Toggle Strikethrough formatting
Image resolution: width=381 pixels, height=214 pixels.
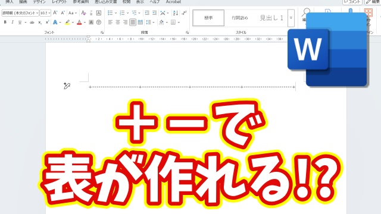tap(32, 23)
